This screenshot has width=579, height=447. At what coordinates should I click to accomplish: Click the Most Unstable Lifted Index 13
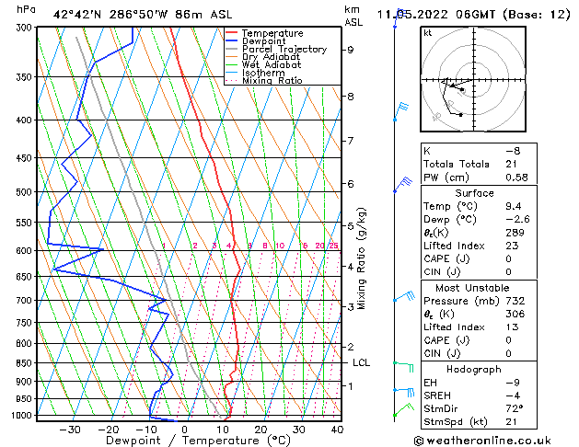512,327
